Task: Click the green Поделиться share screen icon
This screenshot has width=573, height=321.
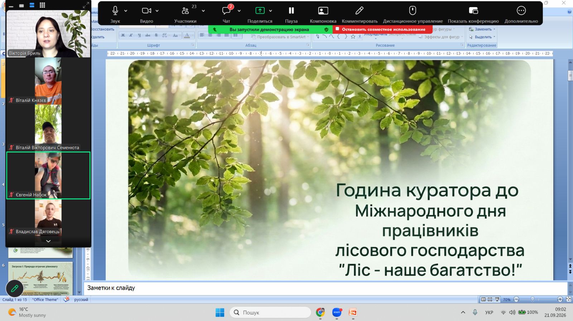Action: click(260, 11)
